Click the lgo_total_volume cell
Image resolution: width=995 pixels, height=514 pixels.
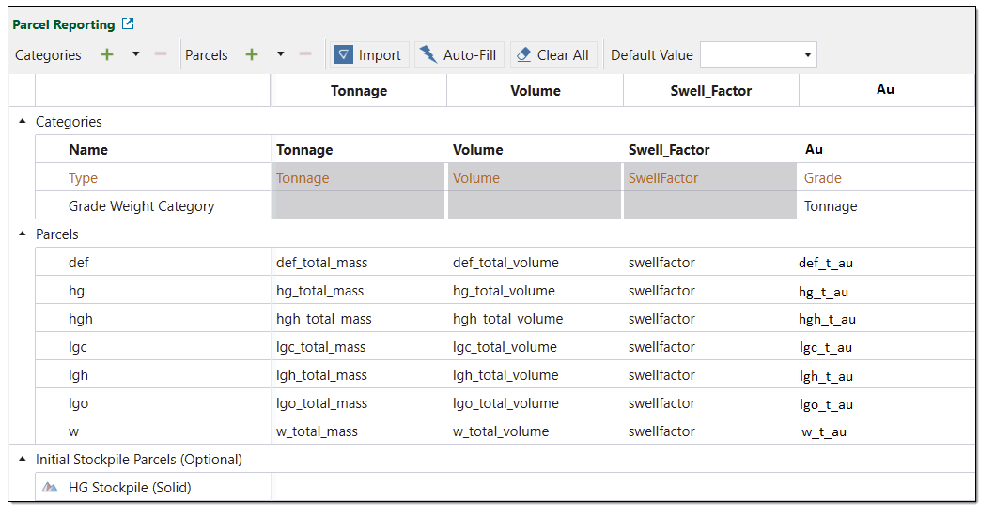pos(505,403)
